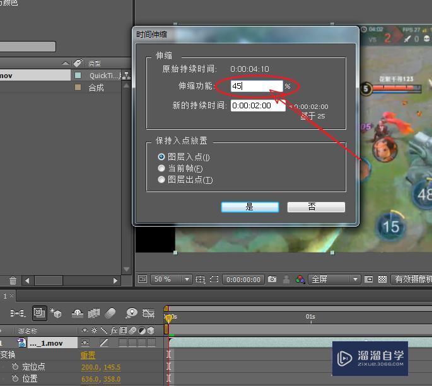This screenshot has width=432, height=386.
Task: Click the take snapshot camera icon
Action: pos(272,279)
